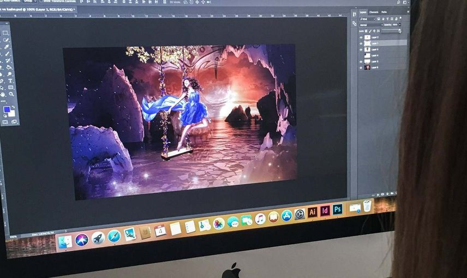This screenshot has width=467, height=278.
Task: Show hidden Layer 4 via its visibility box
Action: pos(361,55)
